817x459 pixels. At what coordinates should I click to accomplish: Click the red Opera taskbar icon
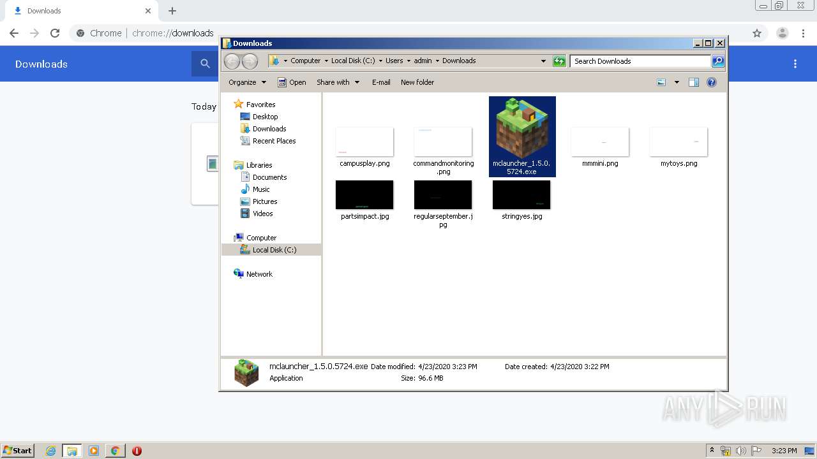click(x=137, y=451)
